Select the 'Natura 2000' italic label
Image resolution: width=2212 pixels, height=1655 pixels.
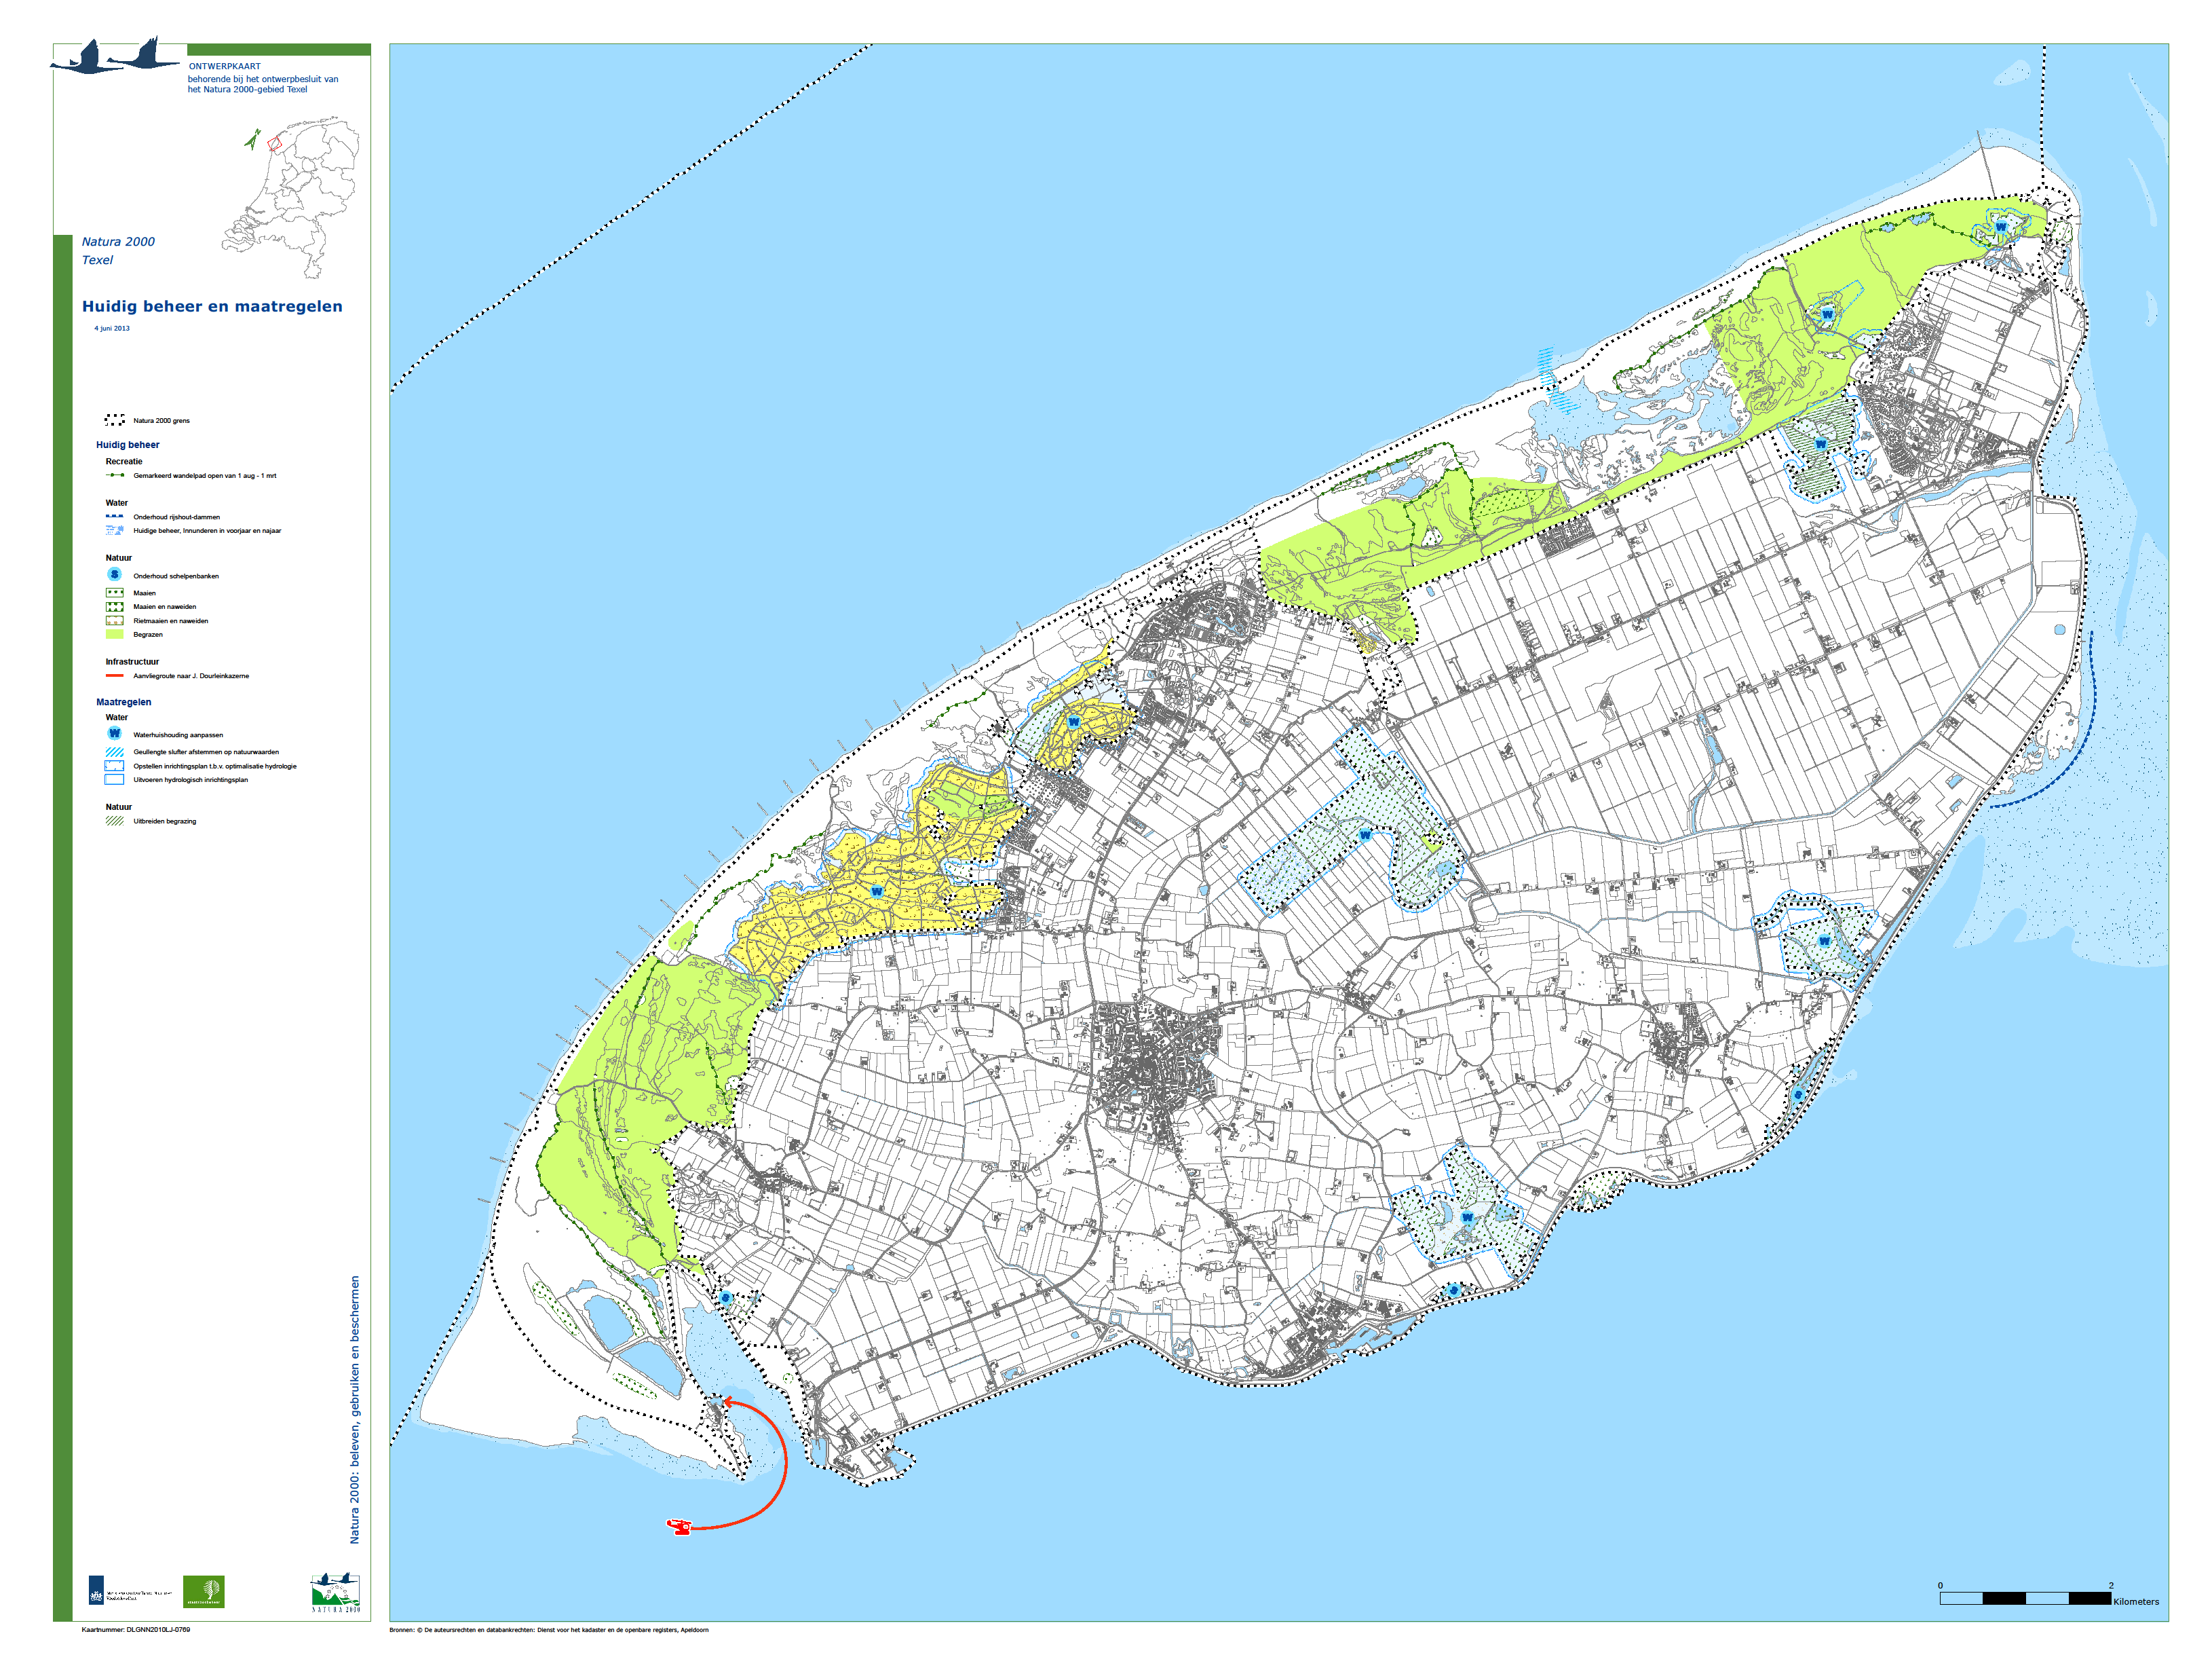(118, 241)
